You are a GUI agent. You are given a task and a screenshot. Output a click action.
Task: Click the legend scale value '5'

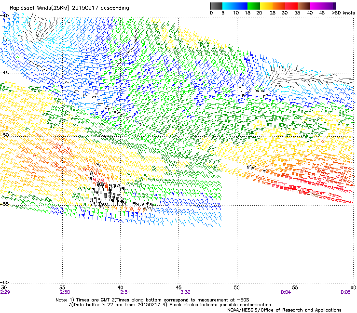[223, 13]
